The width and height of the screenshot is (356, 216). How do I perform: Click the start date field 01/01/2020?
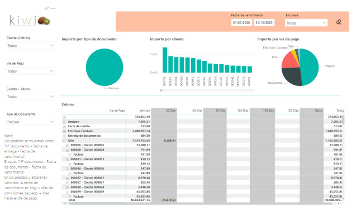pos(241,23)
